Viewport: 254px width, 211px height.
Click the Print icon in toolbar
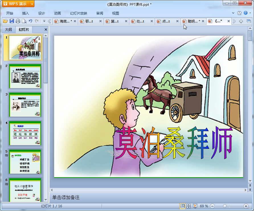(18, 21)
